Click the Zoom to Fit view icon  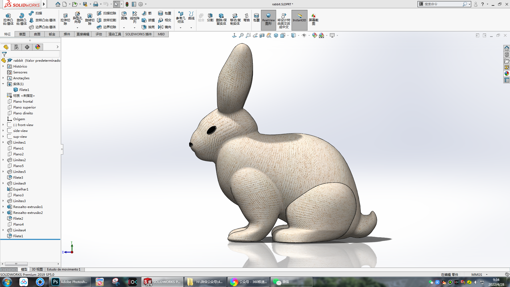(241, 35)
